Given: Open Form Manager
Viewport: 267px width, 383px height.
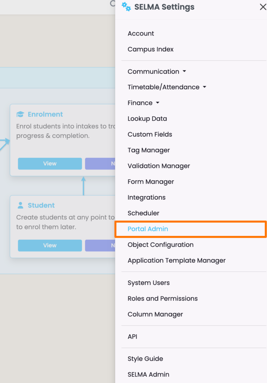Looking at the screenshot, I should tap(151, 182).
